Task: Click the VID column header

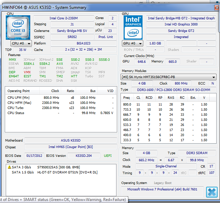Action: tap(106, 91)
